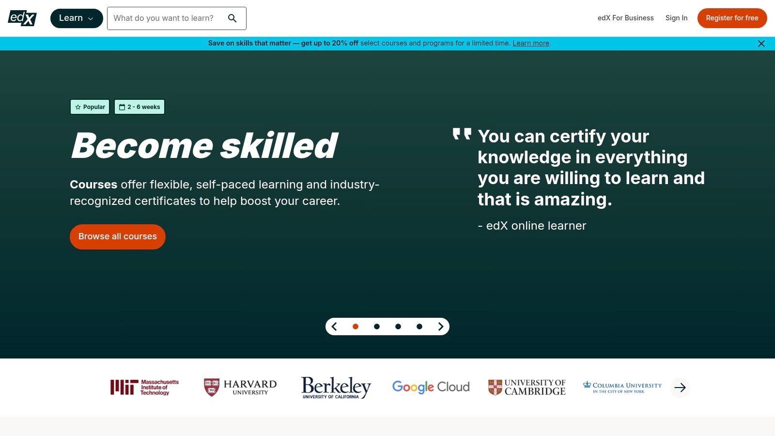Open the Harvard University logo
775x436 pixels.
point(240,387)
